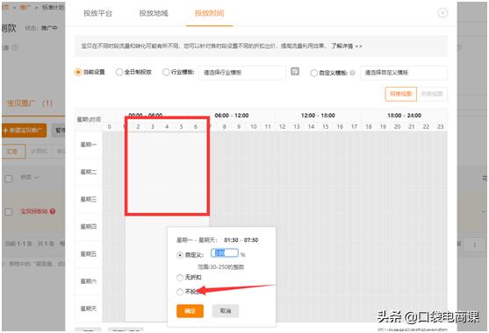489x333 pixels.
Task: Click the percentage input field showing 100
Action: click(225, 253)
